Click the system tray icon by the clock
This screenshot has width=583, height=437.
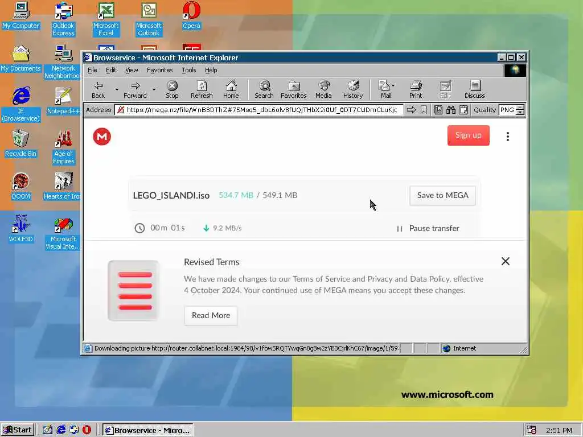tap(531, 430)
